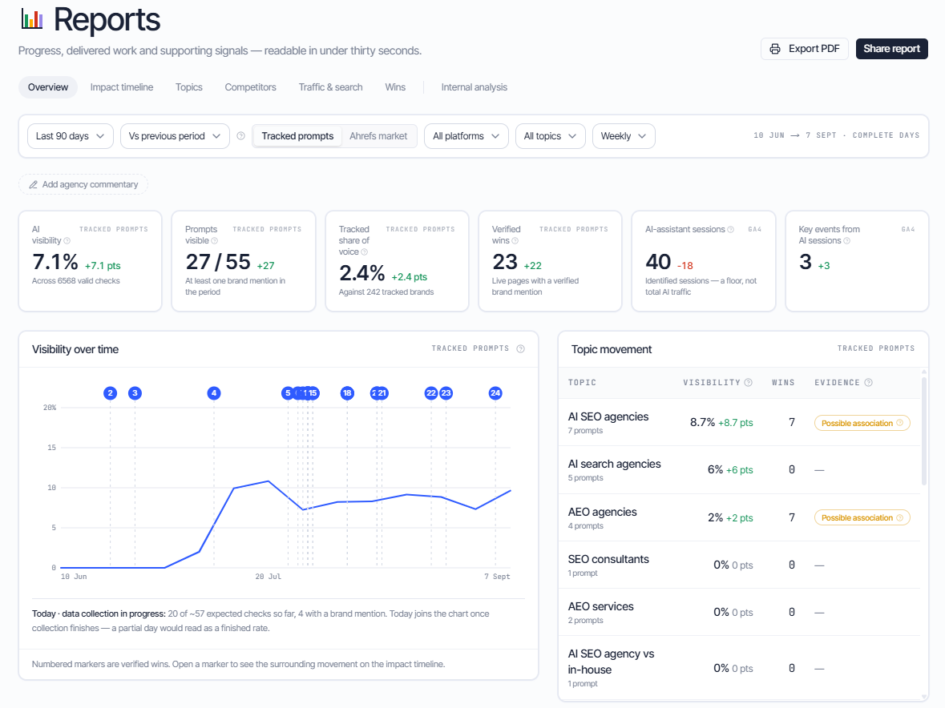Open verified win marker 4 on the chart
Screen dimensions: 945x708
click(x=214, y=393)
